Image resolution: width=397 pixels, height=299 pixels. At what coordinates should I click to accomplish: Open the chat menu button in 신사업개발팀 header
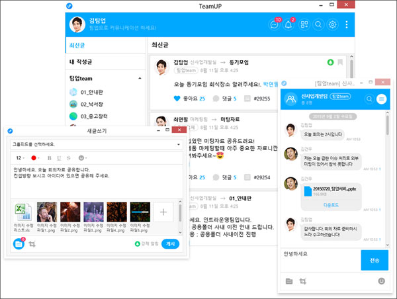(381, 99)
